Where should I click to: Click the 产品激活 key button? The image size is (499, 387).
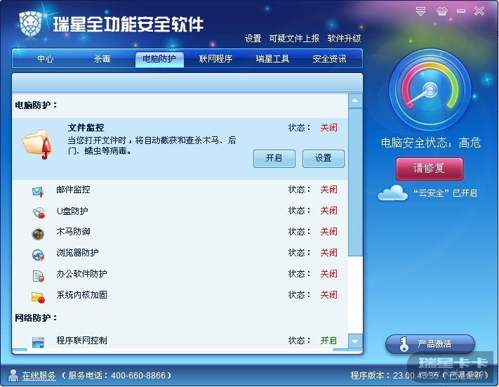tap(430, 343)
